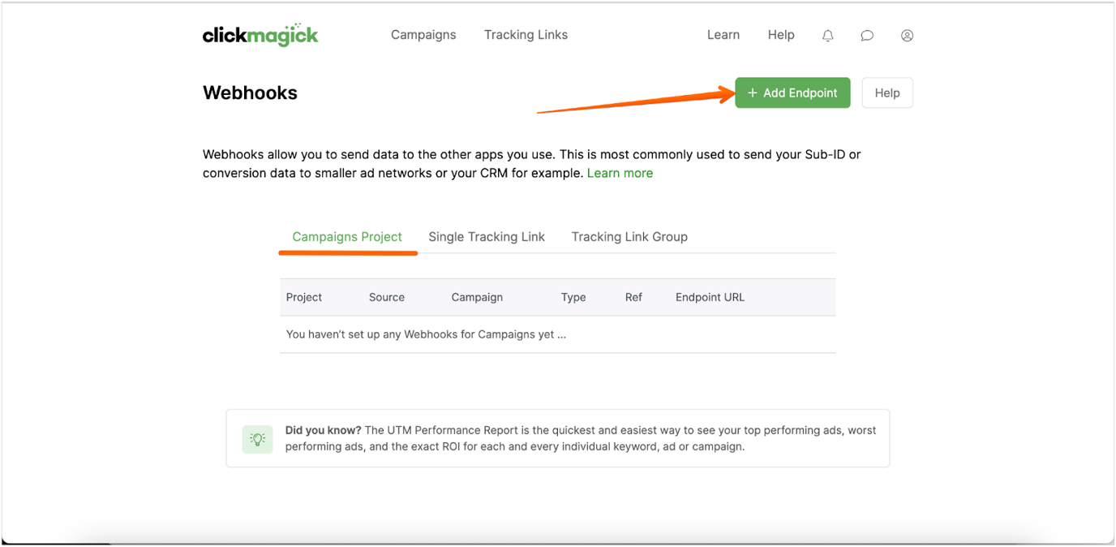This screenshot has width=1116, height=547.
Task: Click the lightbulb icon in the tip box
Action: click(257, 439)
